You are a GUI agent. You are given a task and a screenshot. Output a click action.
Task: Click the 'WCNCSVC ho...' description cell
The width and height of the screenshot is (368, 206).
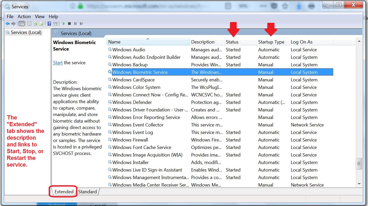[x=207, y=95]
